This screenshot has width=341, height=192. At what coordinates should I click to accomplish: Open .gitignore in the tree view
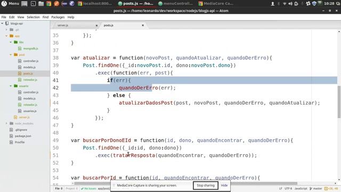point(21,130)
